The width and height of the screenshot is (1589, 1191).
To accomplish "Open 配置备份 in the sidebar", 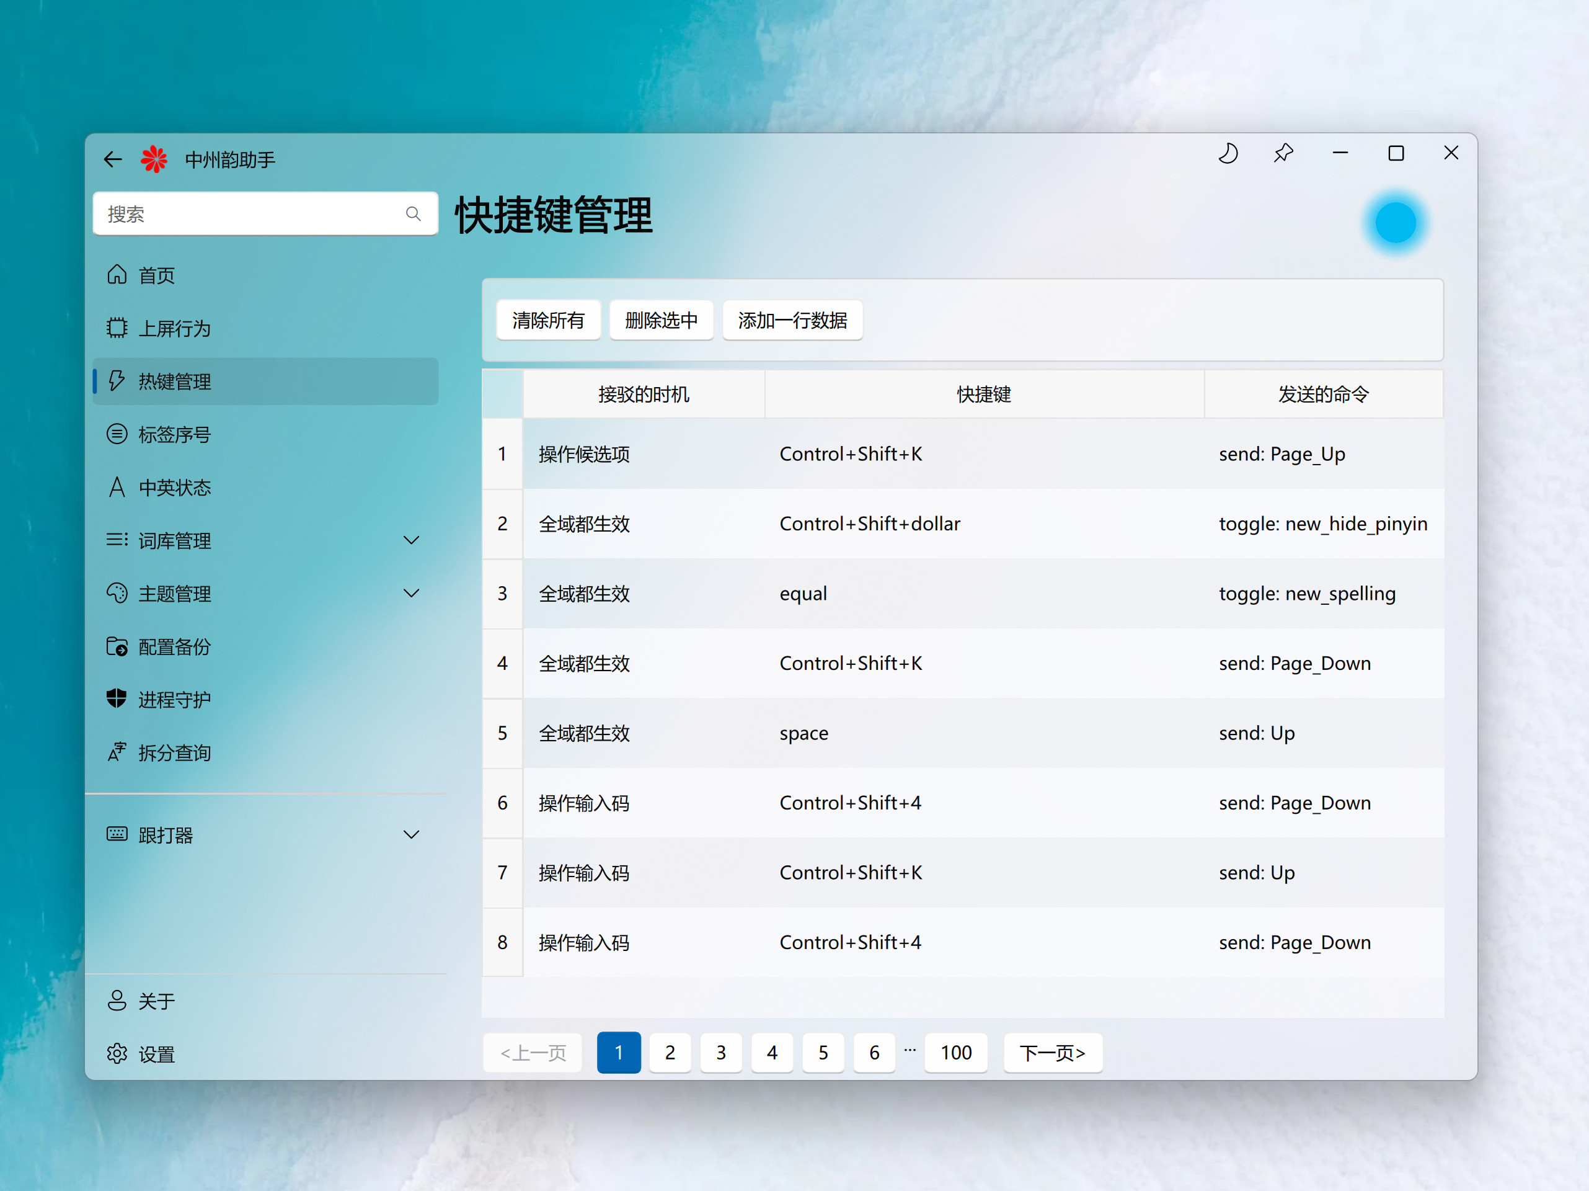I will pos(174,647).
